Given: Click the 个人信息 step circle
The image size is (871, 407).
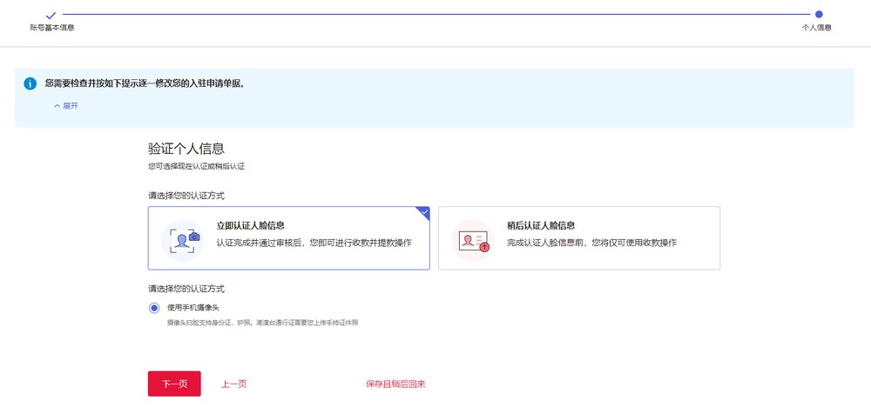Looking at the screenshot, I should tap(819, 15).
